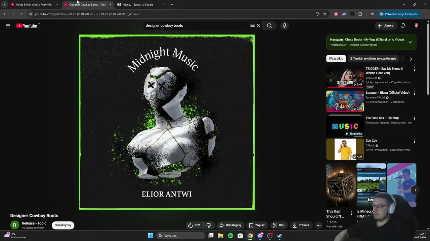Open Spotify from the taskbar
This screenshot has width=430, height=241.
(x=230, y=236)
